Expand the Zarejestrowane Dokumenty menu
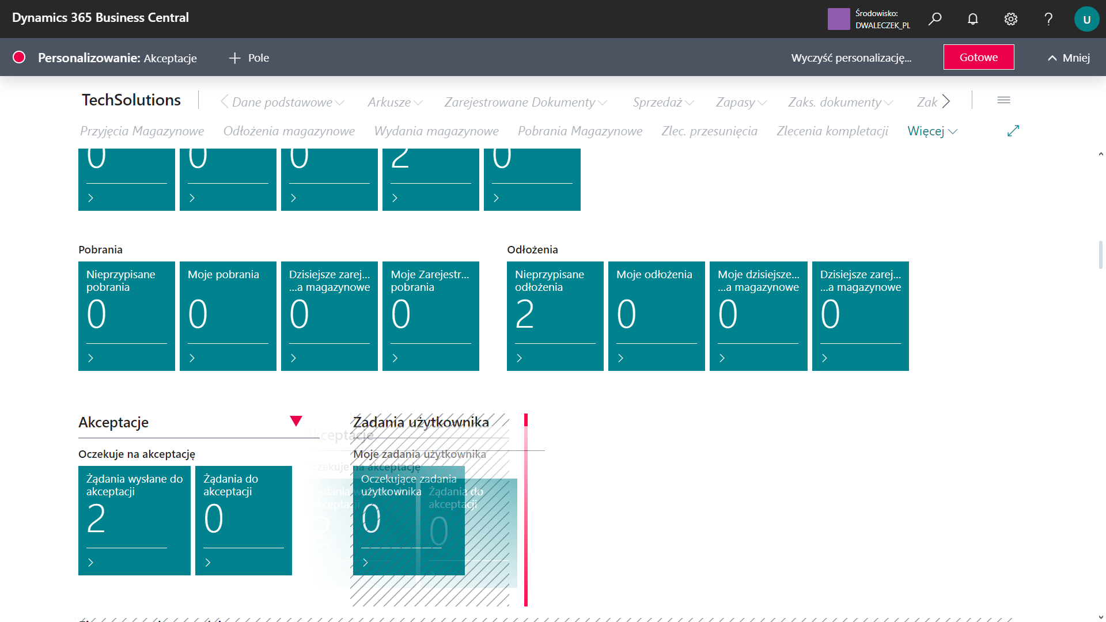Screen dimensions: 1106x622 point(525,102)
